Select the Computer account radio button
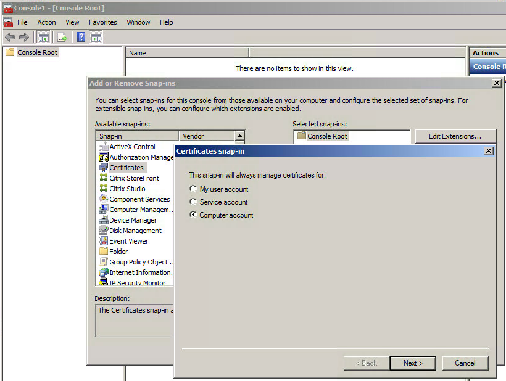506x381 pixels. (194, 215)
